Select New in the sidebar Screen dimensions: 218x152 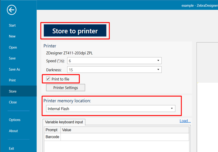(12, 36)
